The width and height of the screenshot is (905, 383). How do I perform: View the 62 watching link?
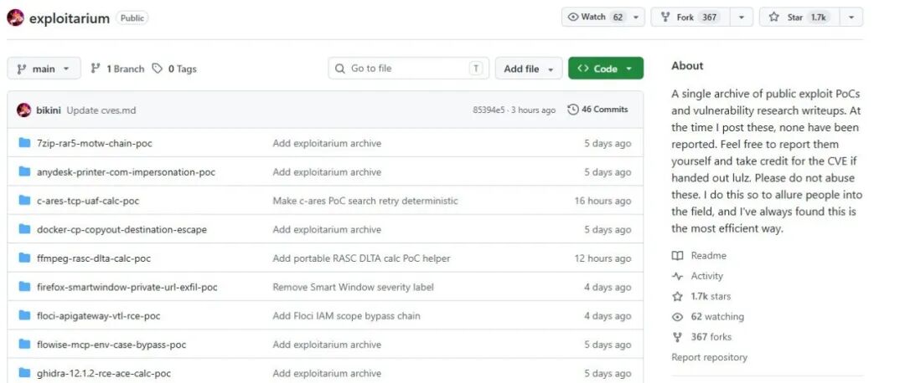(x=717, y=317)
